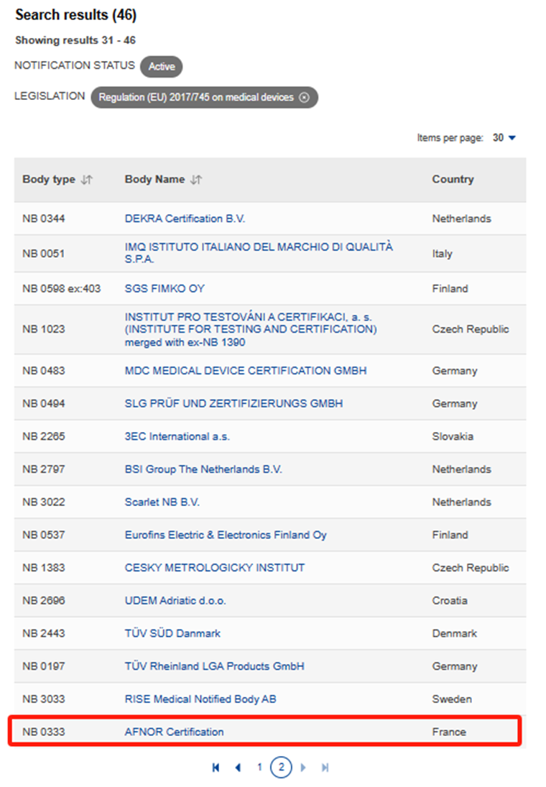Click body type cell NB 2797
The height and width of the screenshot is (787, 546).
coord(44,469)
